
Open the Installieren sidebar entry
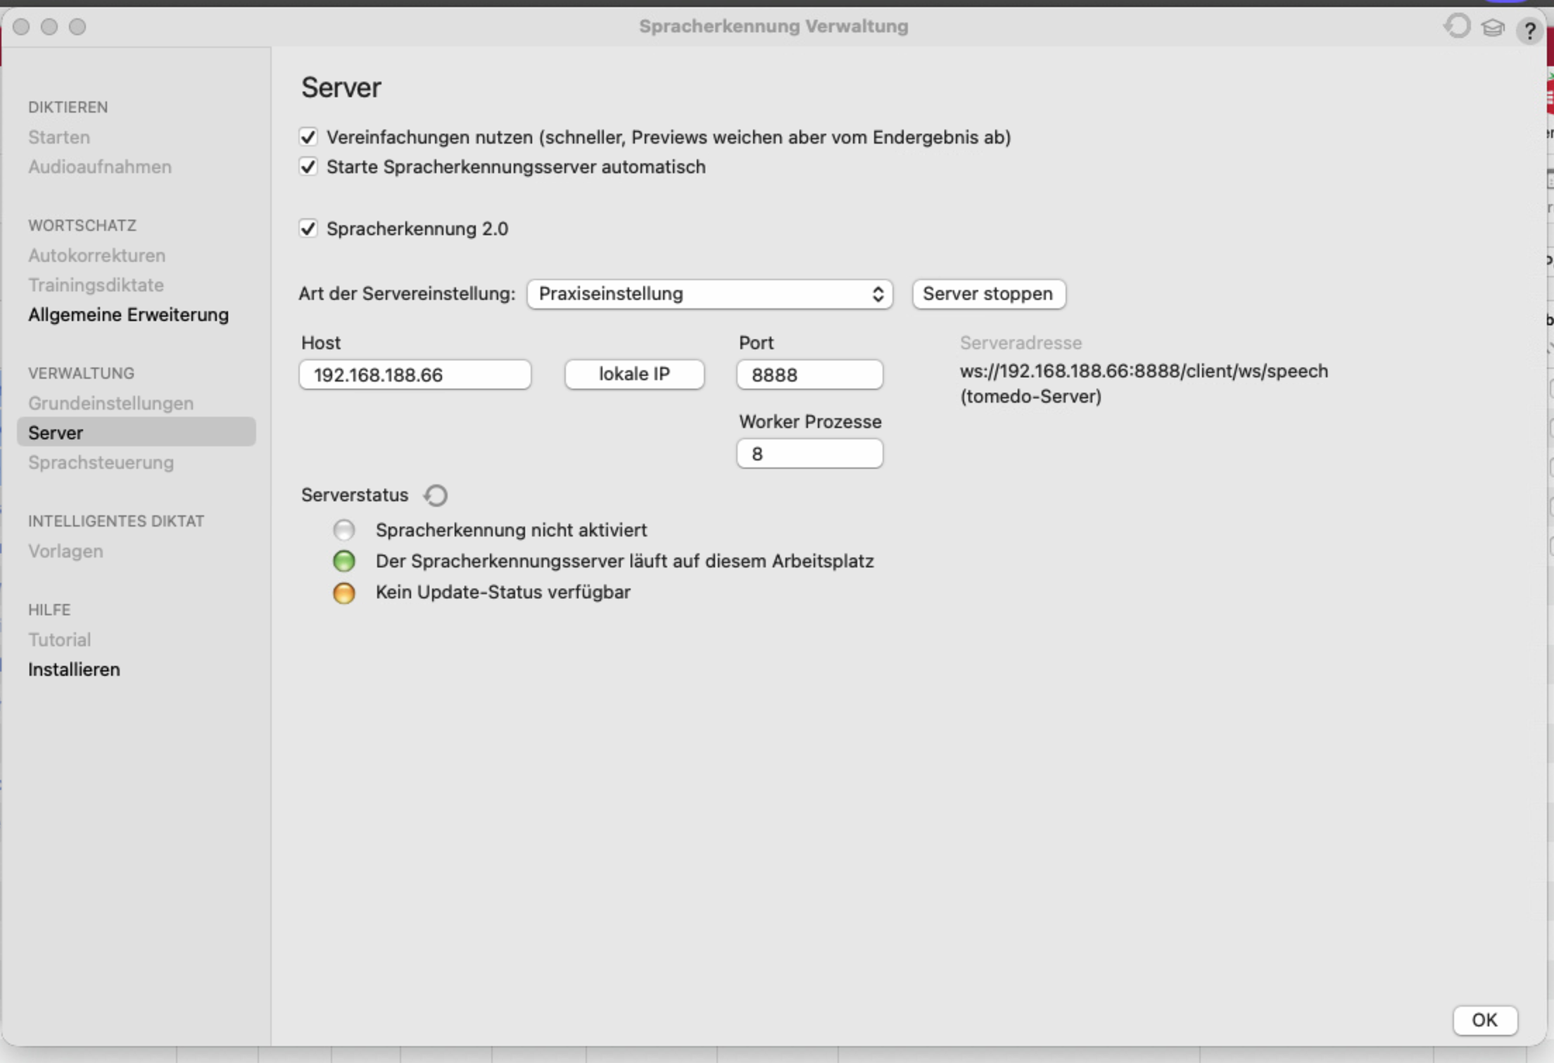[74, 669]
